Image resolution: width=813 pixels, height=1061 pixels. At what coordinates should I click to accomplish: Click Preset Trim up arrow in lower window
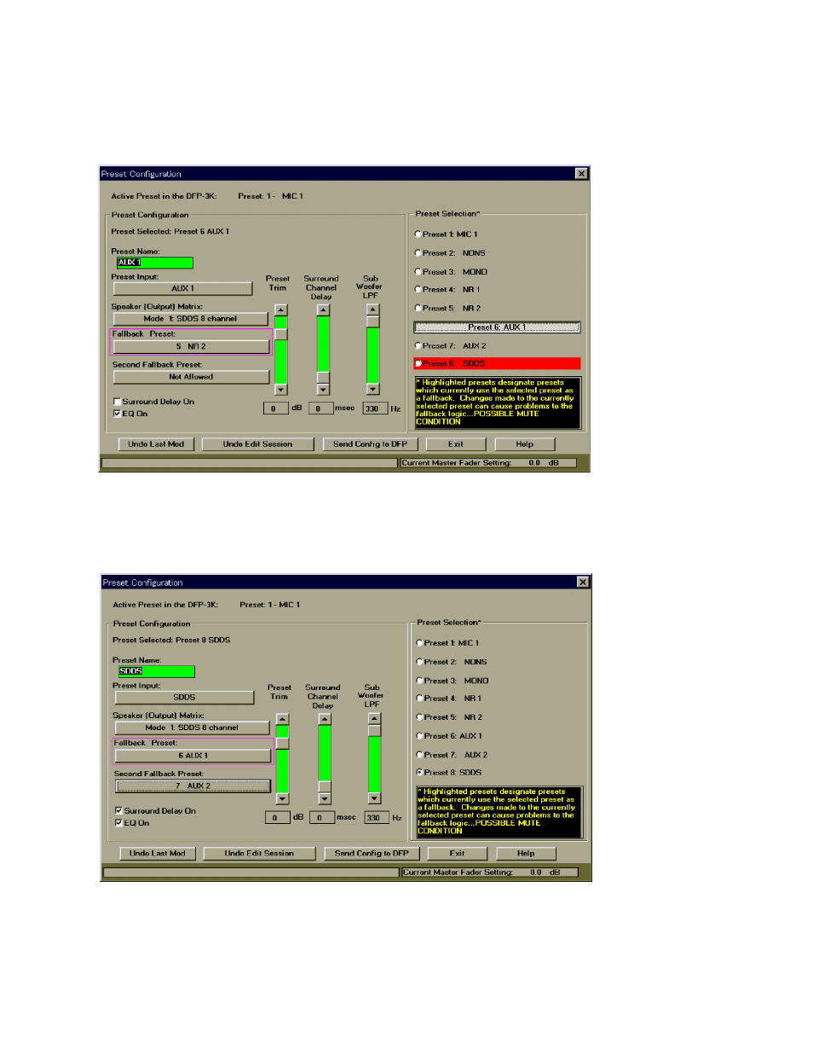[x=283, y=720]
